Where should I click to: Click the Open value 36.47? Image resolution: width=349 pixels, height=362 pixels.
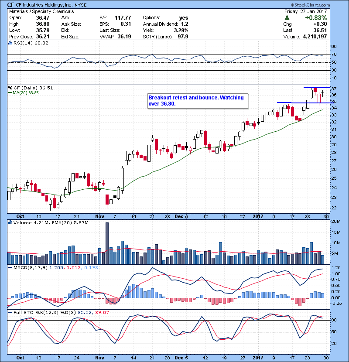[x=43, y=18]
